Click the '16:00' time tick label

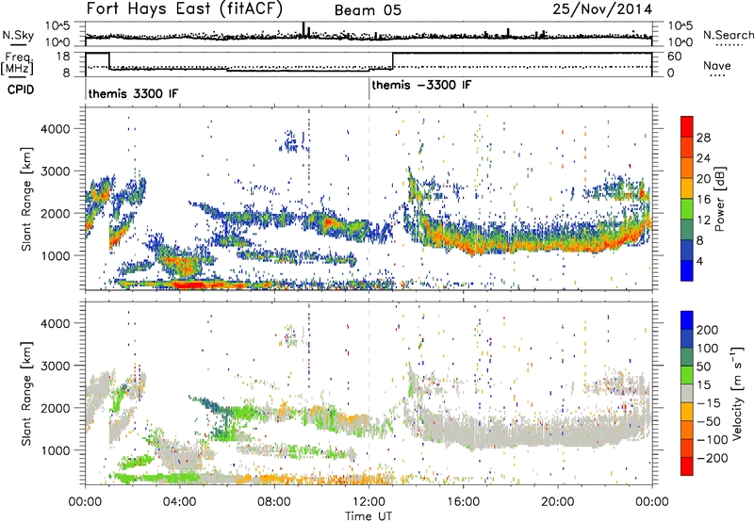point(463,502)
